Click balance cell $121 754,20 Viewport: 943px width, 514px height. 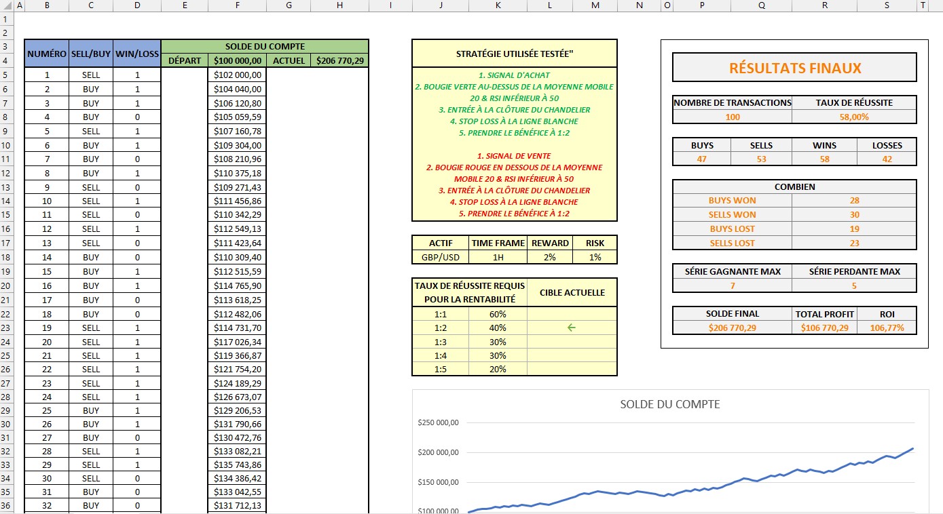[x=237, y=369]
